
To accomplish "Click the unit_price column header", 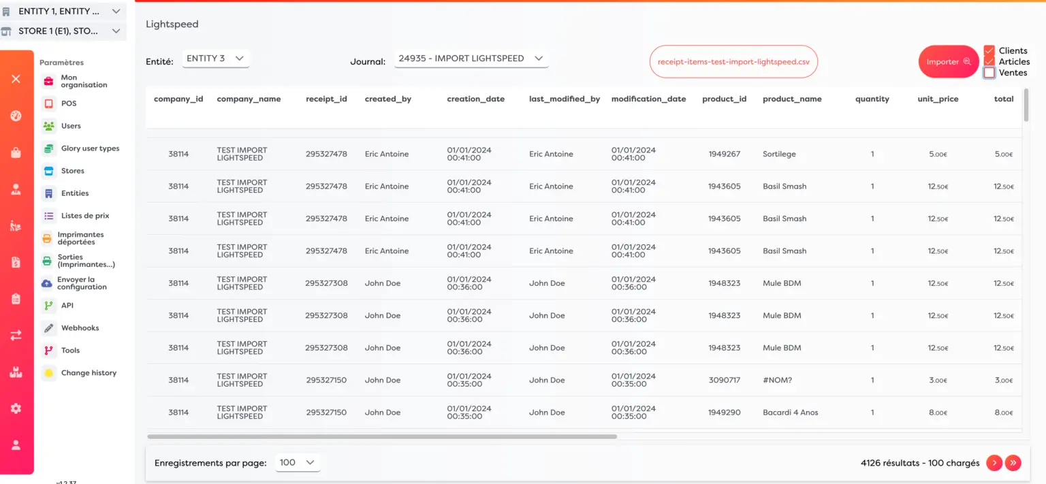I will (x=938, y=99).
